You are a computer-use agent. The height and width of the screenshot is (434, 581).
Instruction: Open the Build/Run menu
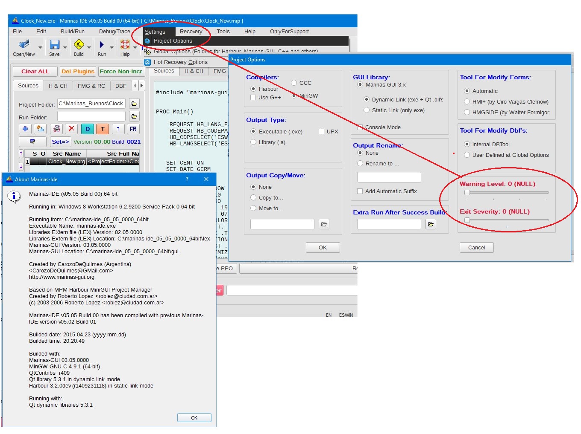(73, 32)
